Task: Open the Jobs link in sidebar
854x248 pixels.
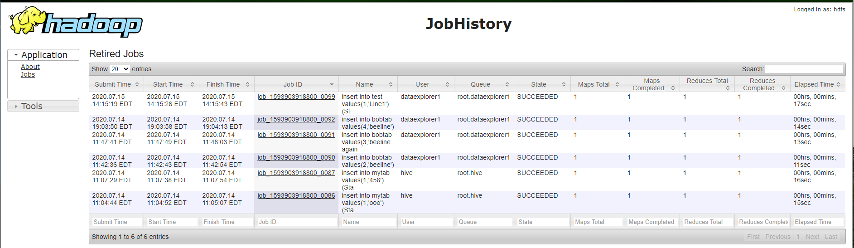Action: pos(28,74)
